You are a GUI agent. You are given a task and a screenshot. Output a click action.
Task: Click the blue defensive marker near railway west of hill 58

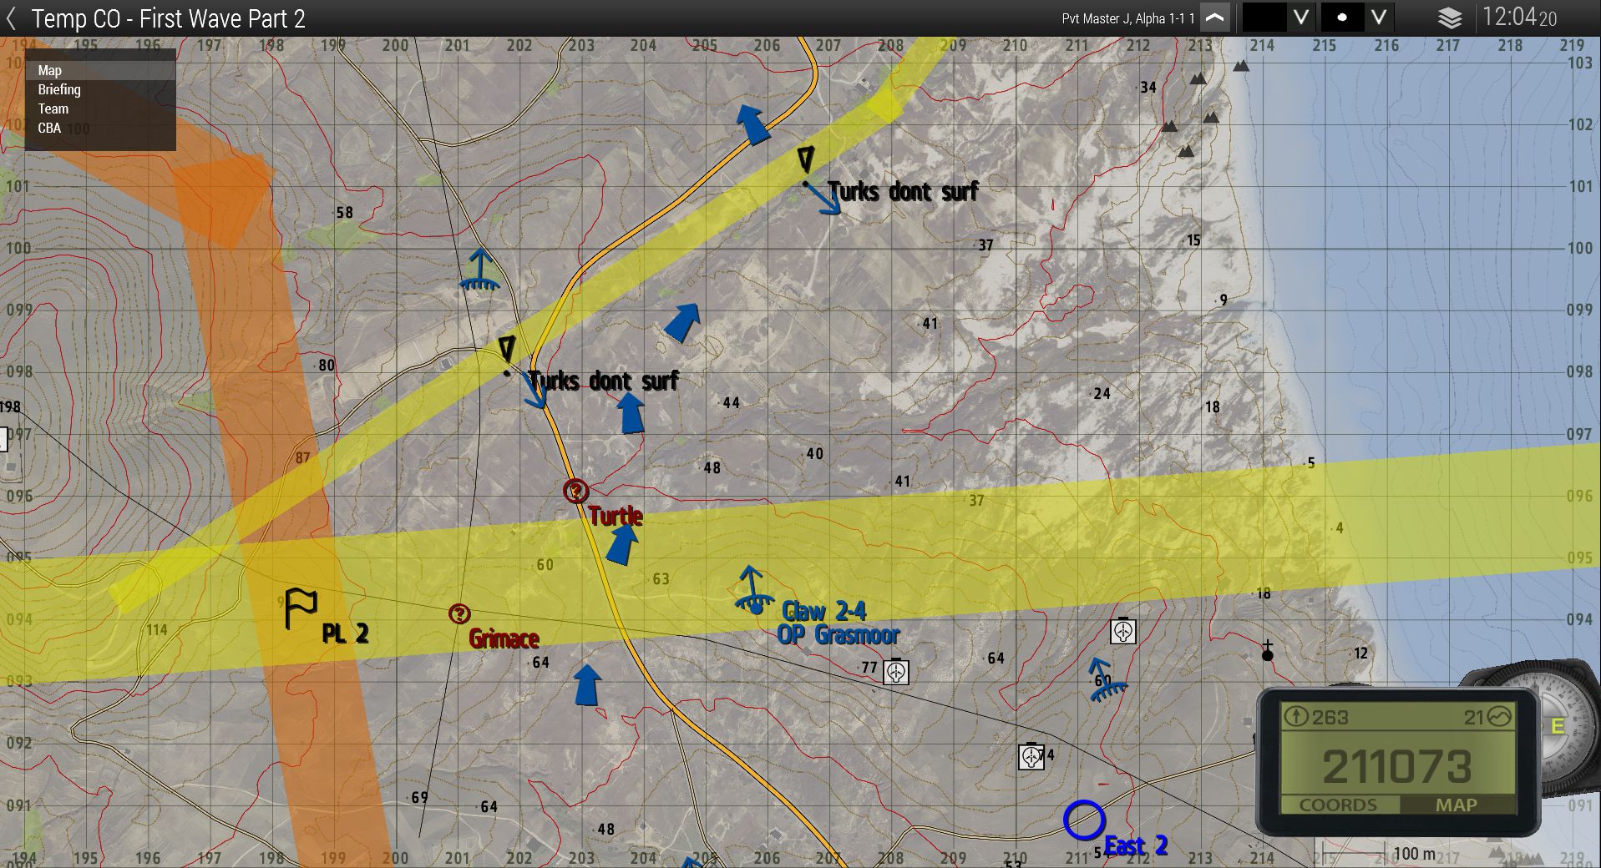coord(480,270)
